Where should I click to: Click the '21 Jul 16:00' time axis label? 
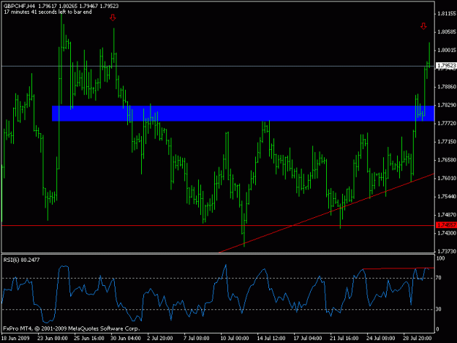[x=344, y=338]
